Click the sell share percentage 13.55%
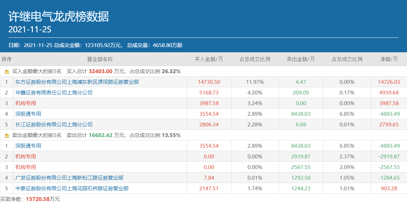This screenshot has width=407, height=204. [x=171, y=135]
